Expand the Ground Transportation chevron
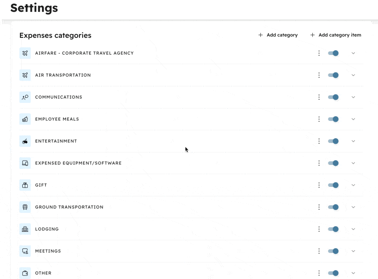Viewport: 378px width, 279px height. coord(353,207)
